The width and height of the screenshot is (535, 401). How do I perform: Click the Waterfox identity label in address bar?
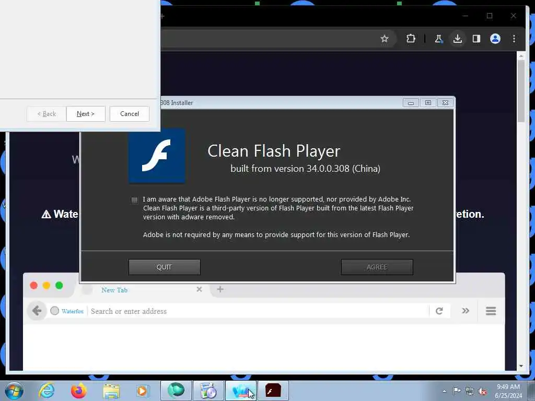coord(72,311)
